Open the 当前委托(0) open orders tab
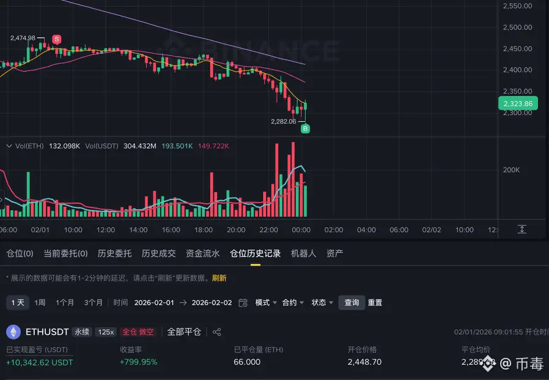The image size is (549, 380). click(65, 253)
